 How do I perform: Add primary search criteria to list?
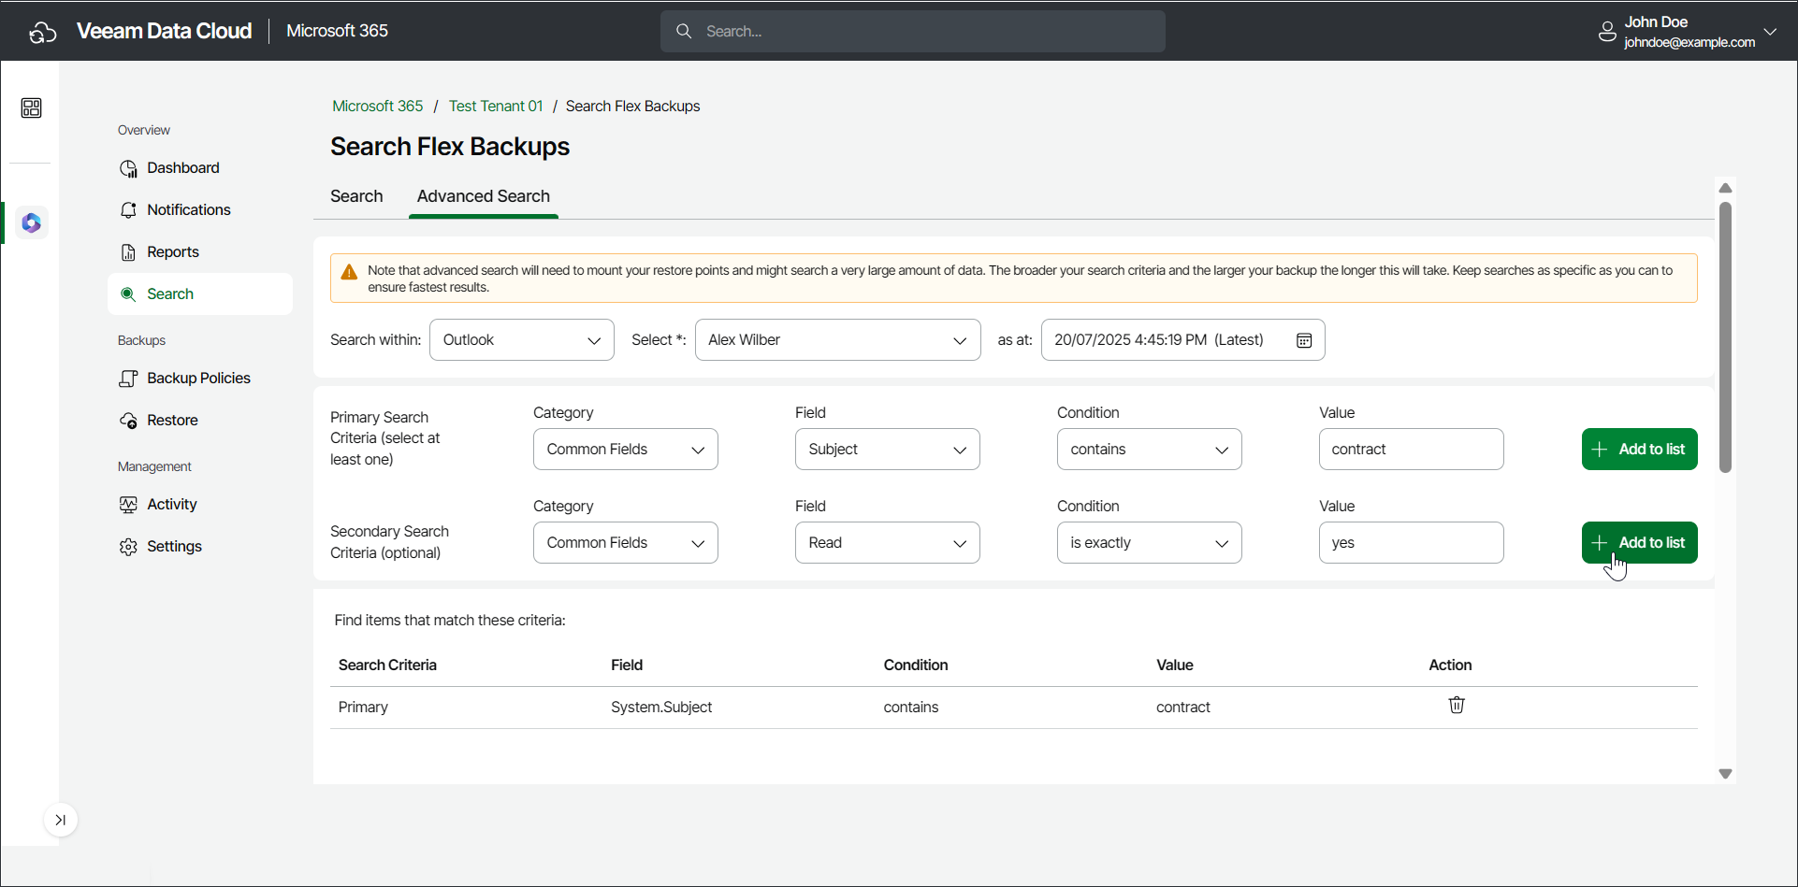[x=1640, y=450]
